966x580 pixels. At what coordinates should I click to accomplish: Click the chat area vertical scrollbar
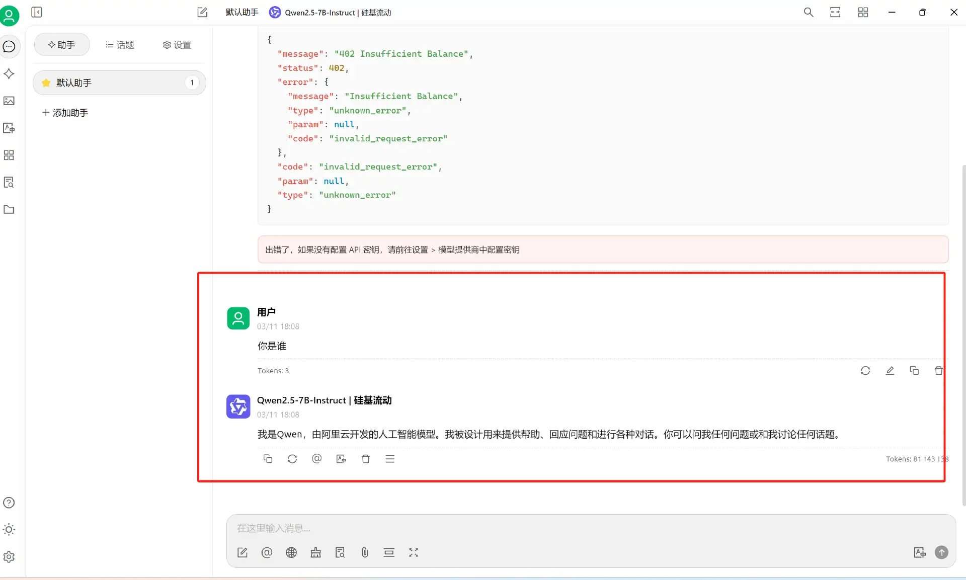(x=963, y=335)
